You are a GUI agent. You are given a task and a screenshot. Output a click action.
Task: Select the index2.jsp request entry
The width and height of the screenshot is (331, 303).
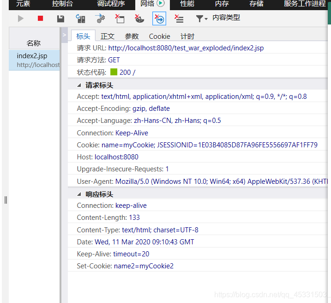pyautogui.click(x=34, y=60)
